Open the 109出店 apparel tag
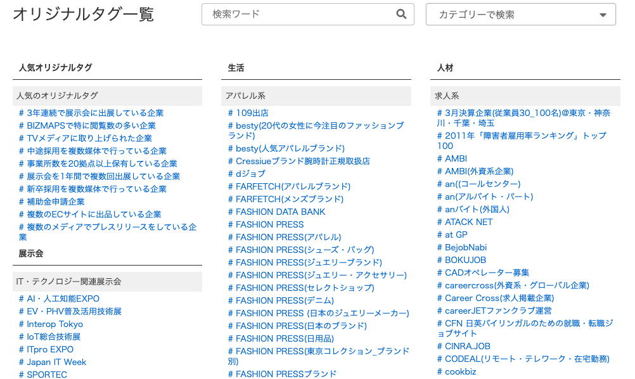The width and height of the screenshot is (635, 379). tap(252, 113)
